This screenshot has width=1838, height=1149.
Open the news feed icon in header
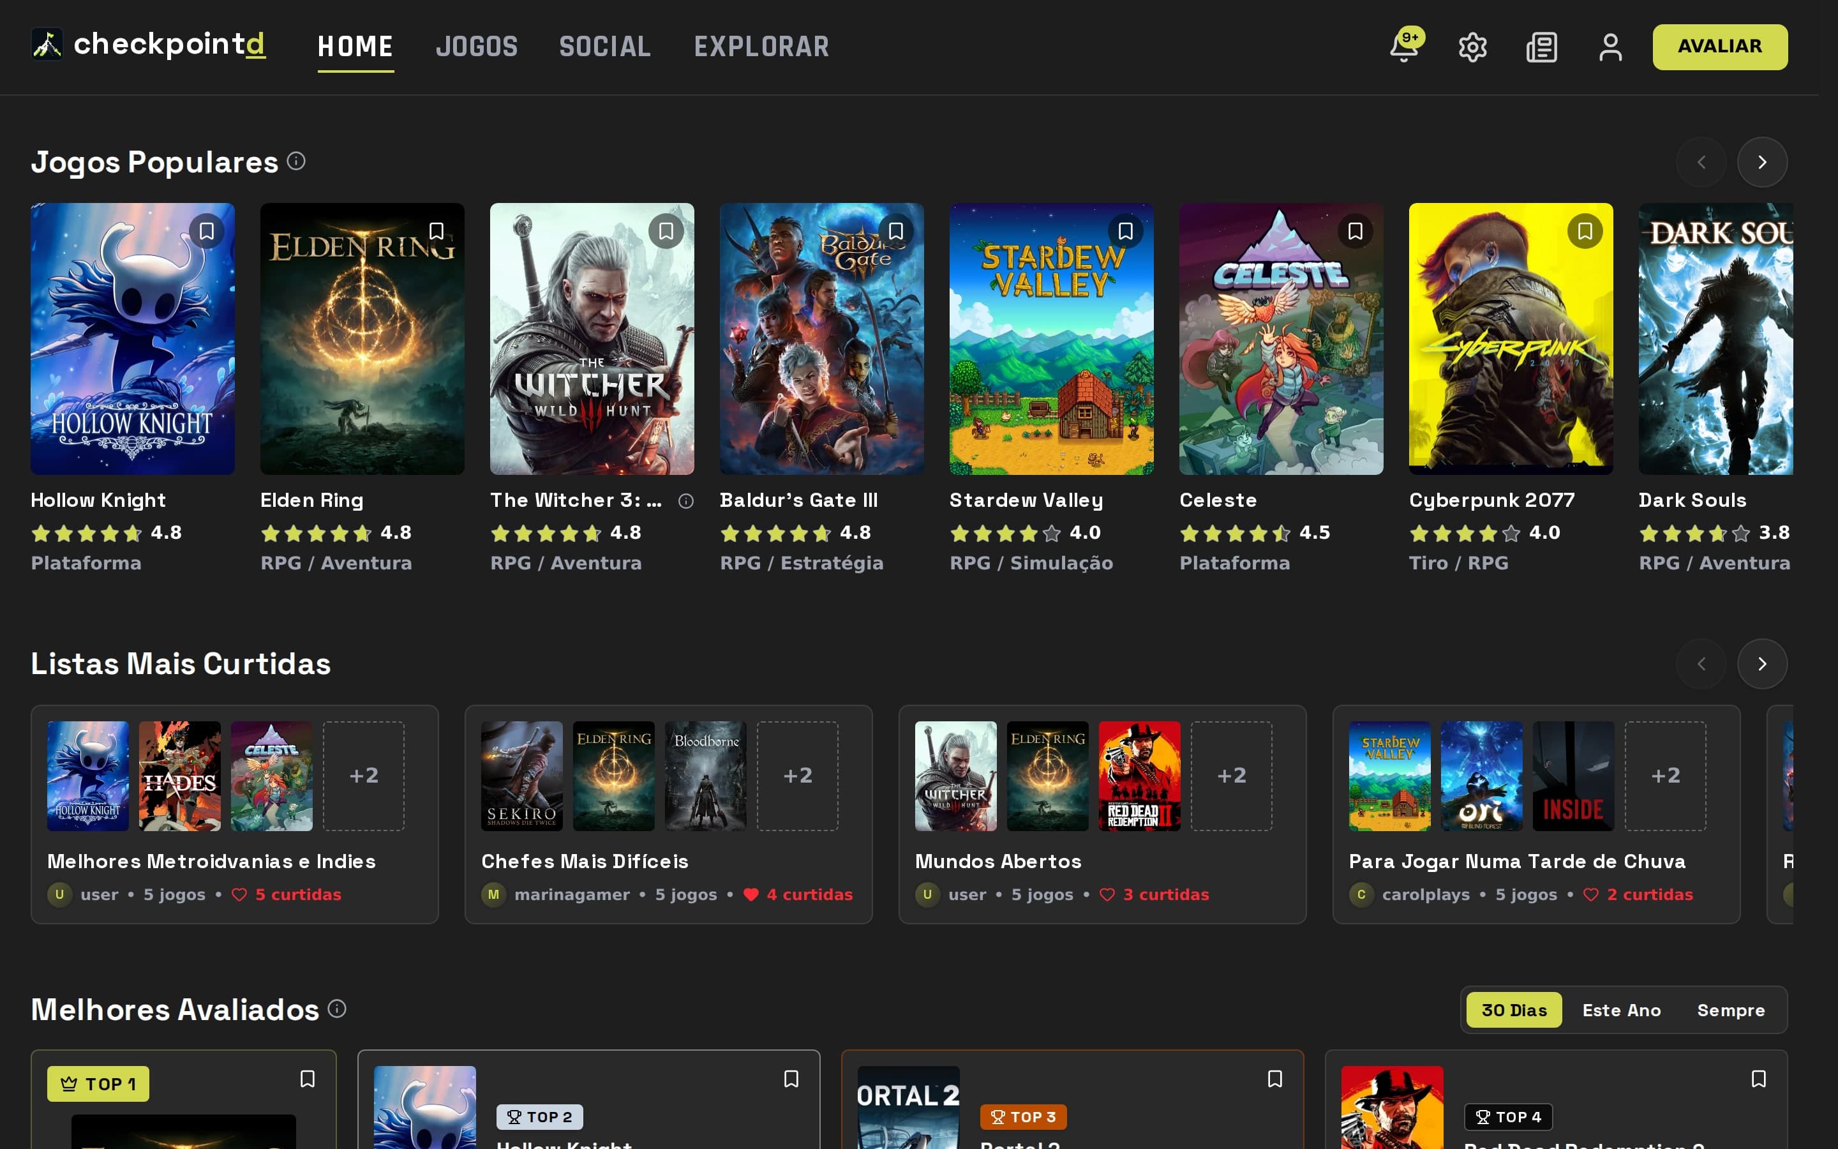(x=1542, y=47)
